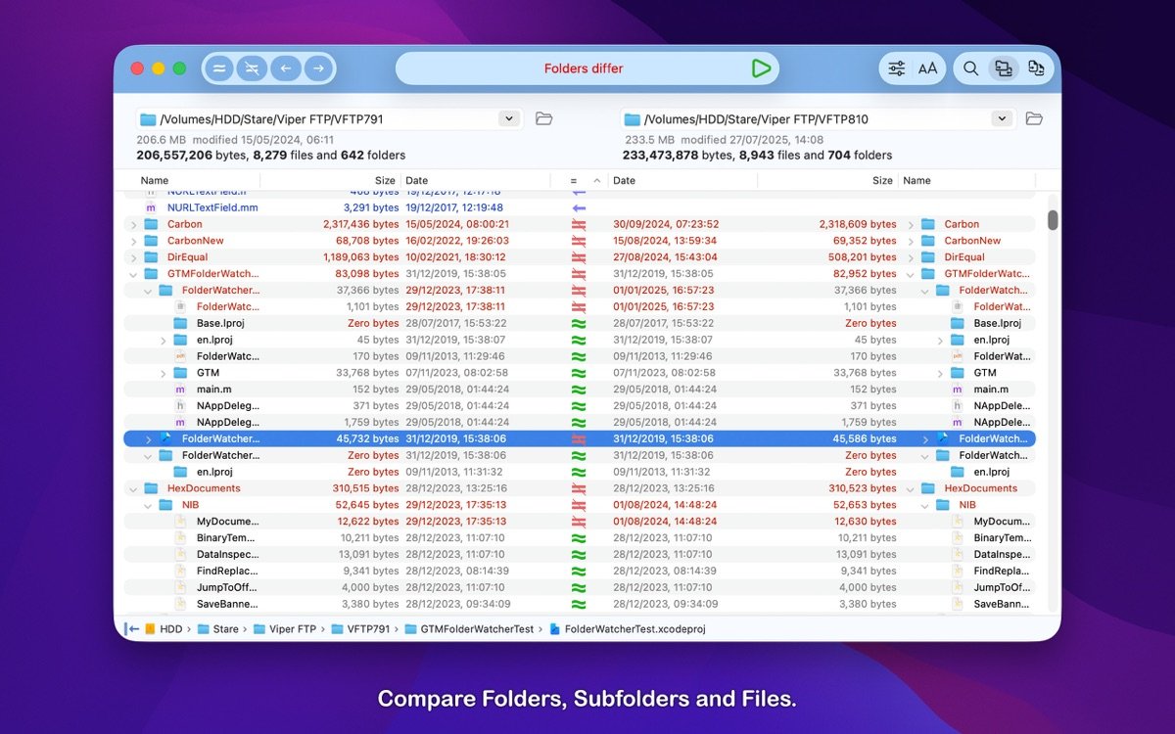Start the comparison with the green play button

[x=761, y=69]
